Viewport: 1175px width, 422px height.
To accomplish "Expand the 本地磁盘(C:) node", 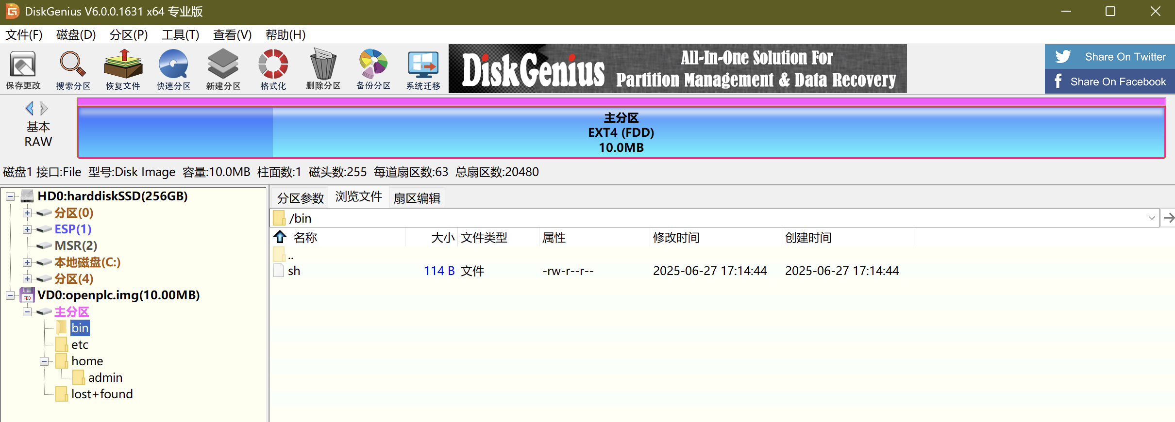I will tap(27, 262).
